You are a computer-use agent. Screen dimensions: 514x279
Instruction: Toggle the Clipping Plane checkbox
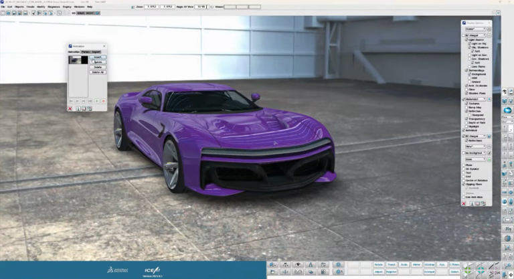(464, 184)
